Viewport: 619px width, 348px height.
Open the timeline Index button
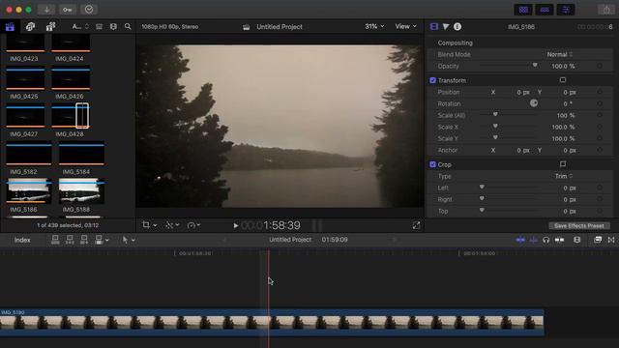click(x=22, y=240)
